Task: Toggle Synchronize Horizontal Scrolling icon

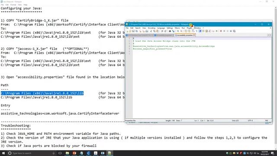Action: [x=189, y=31]
